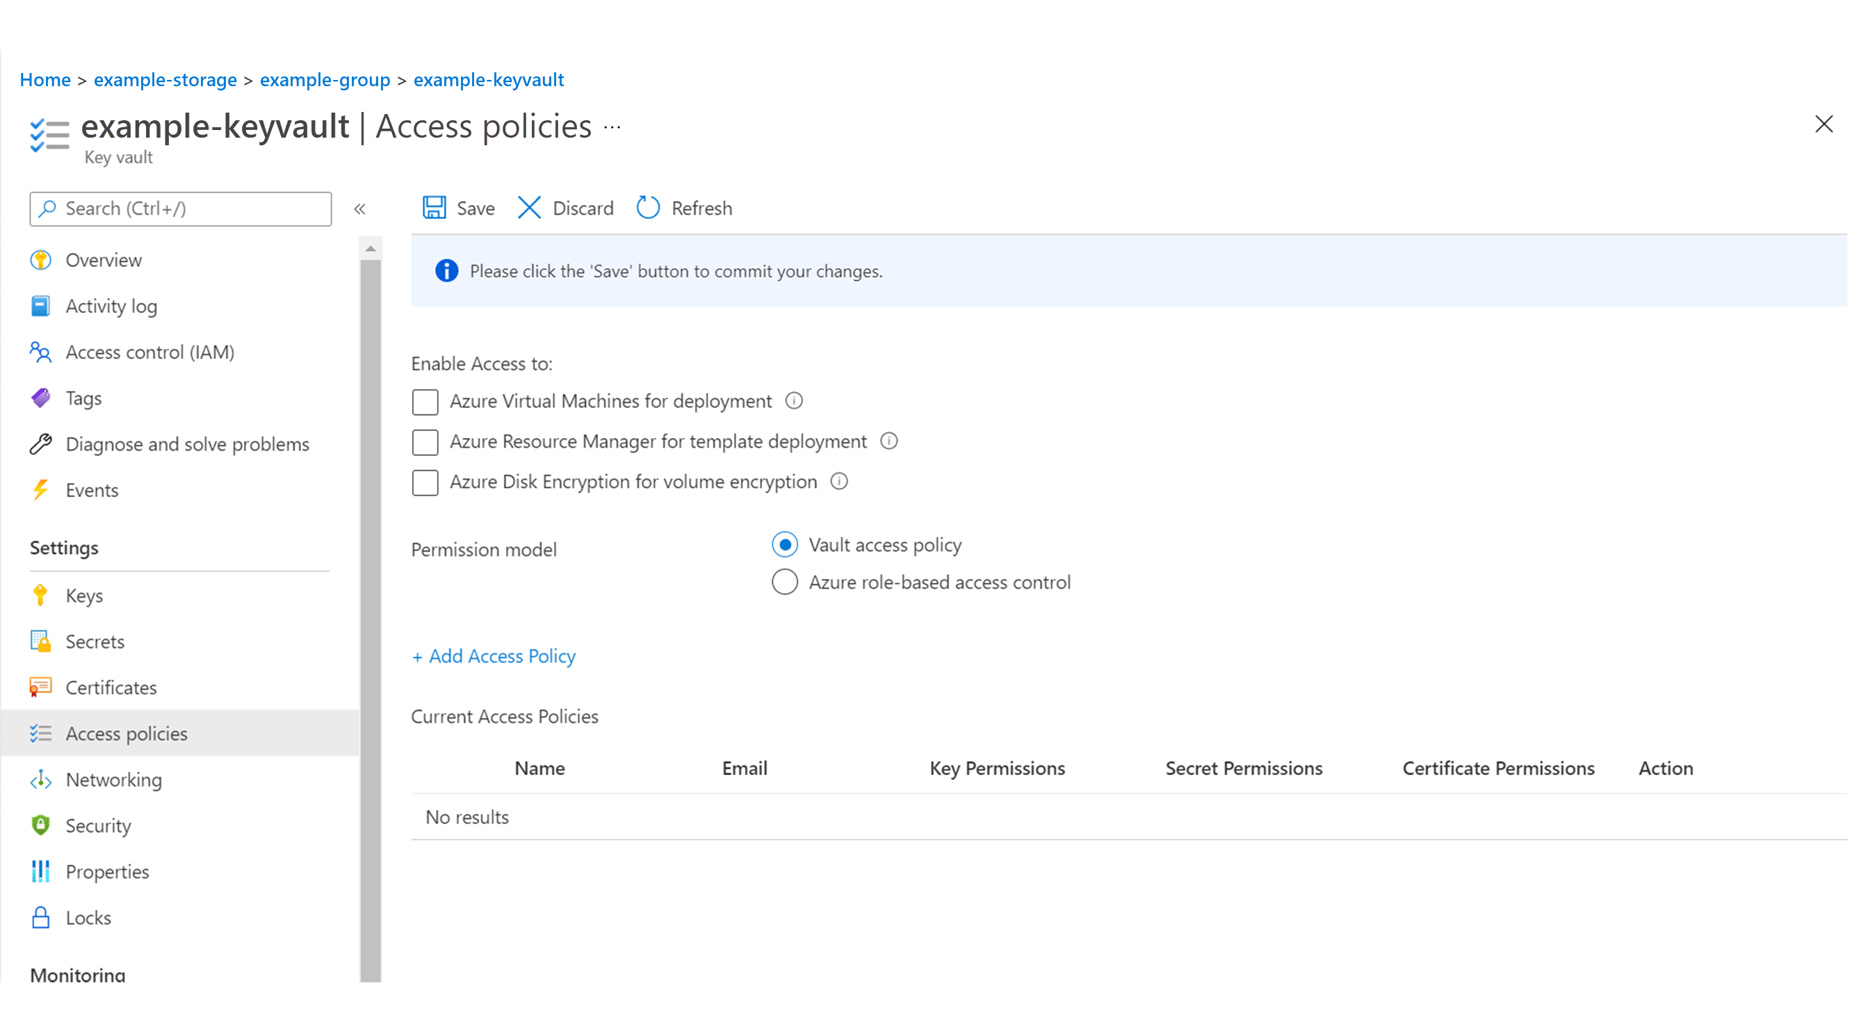Click the purple Tags icon

[x=41, y=398]
